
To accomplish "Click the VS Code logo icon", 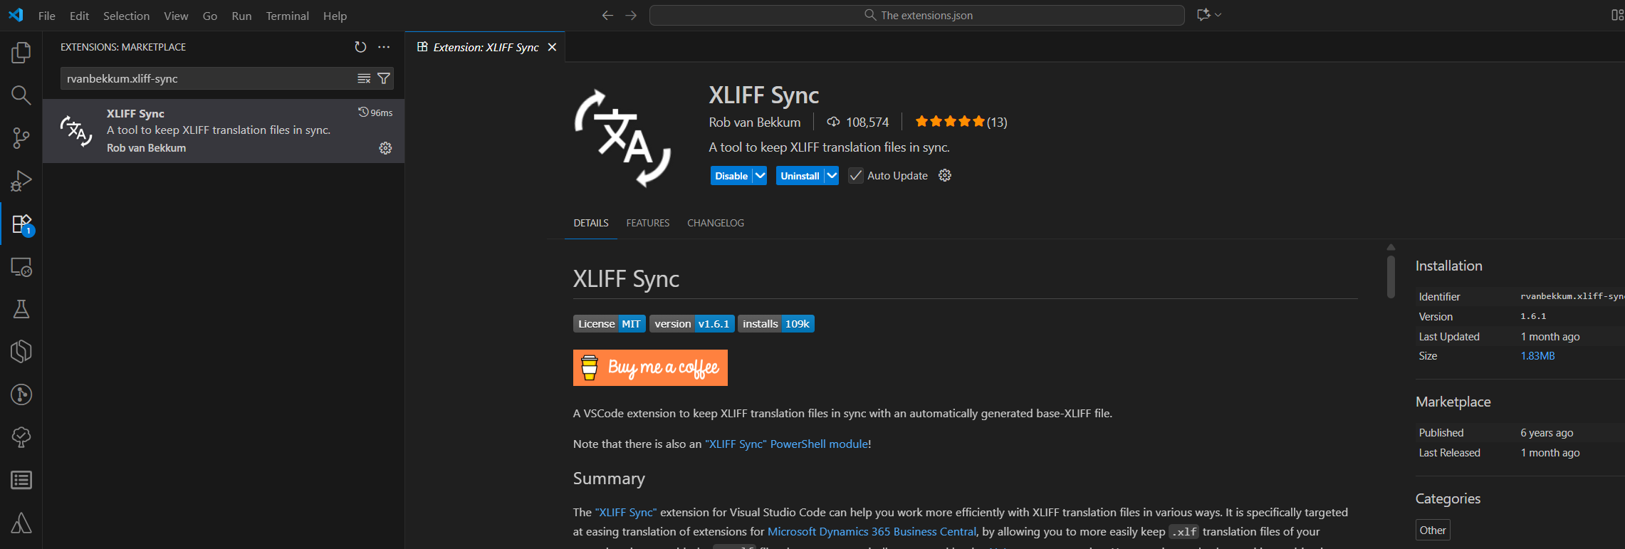I will [16, 15].
